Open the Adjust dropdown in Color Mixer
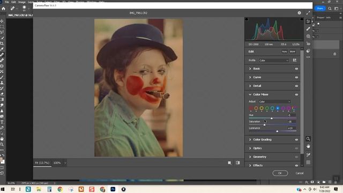 pyautogui.click(x=274, y=101)
